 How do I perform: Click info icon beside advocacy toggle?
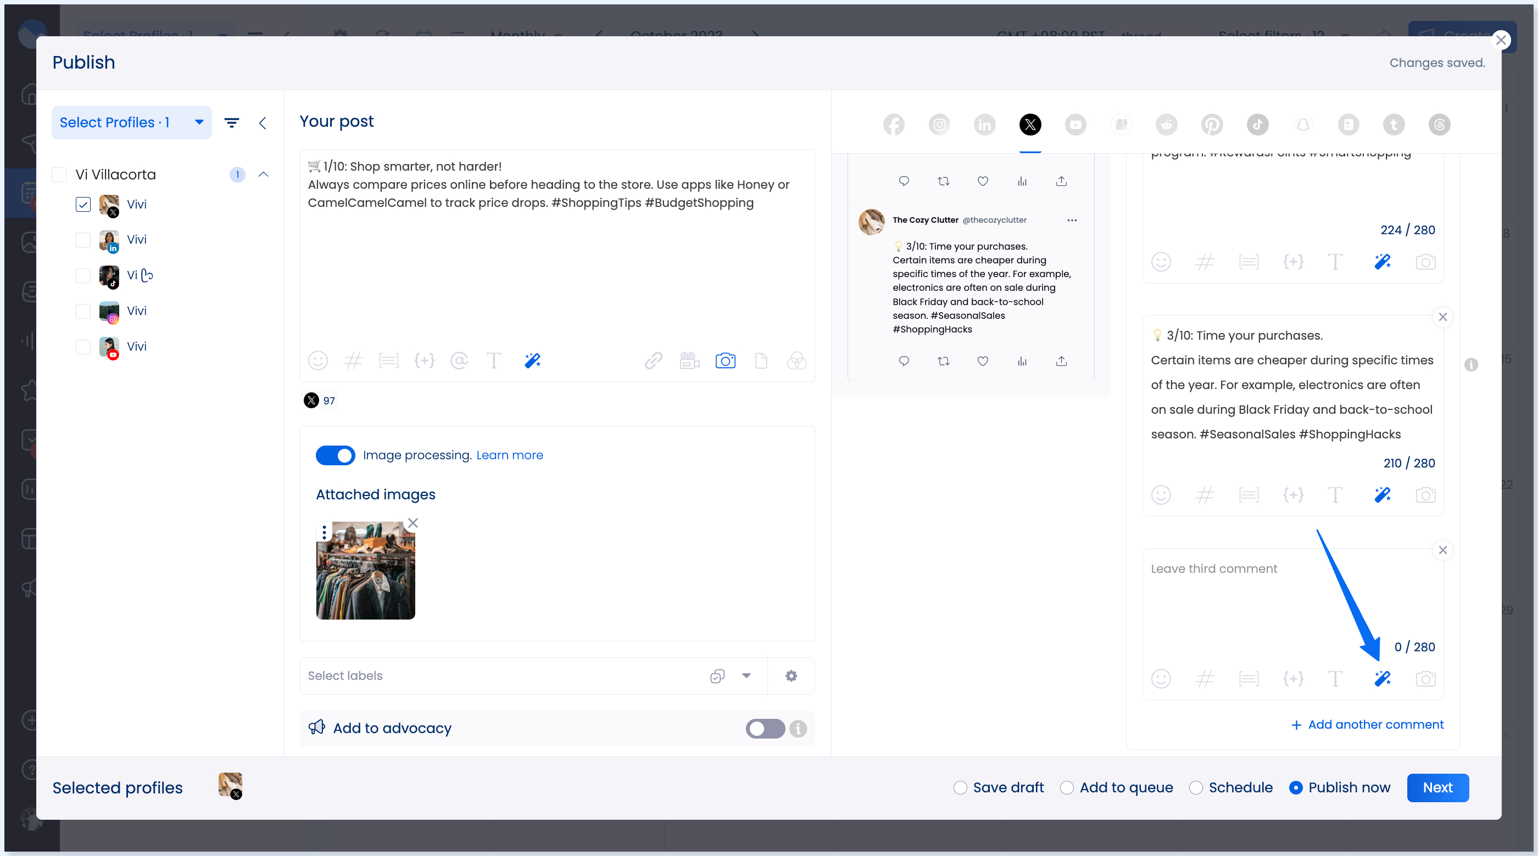click(x=798, y=728)
